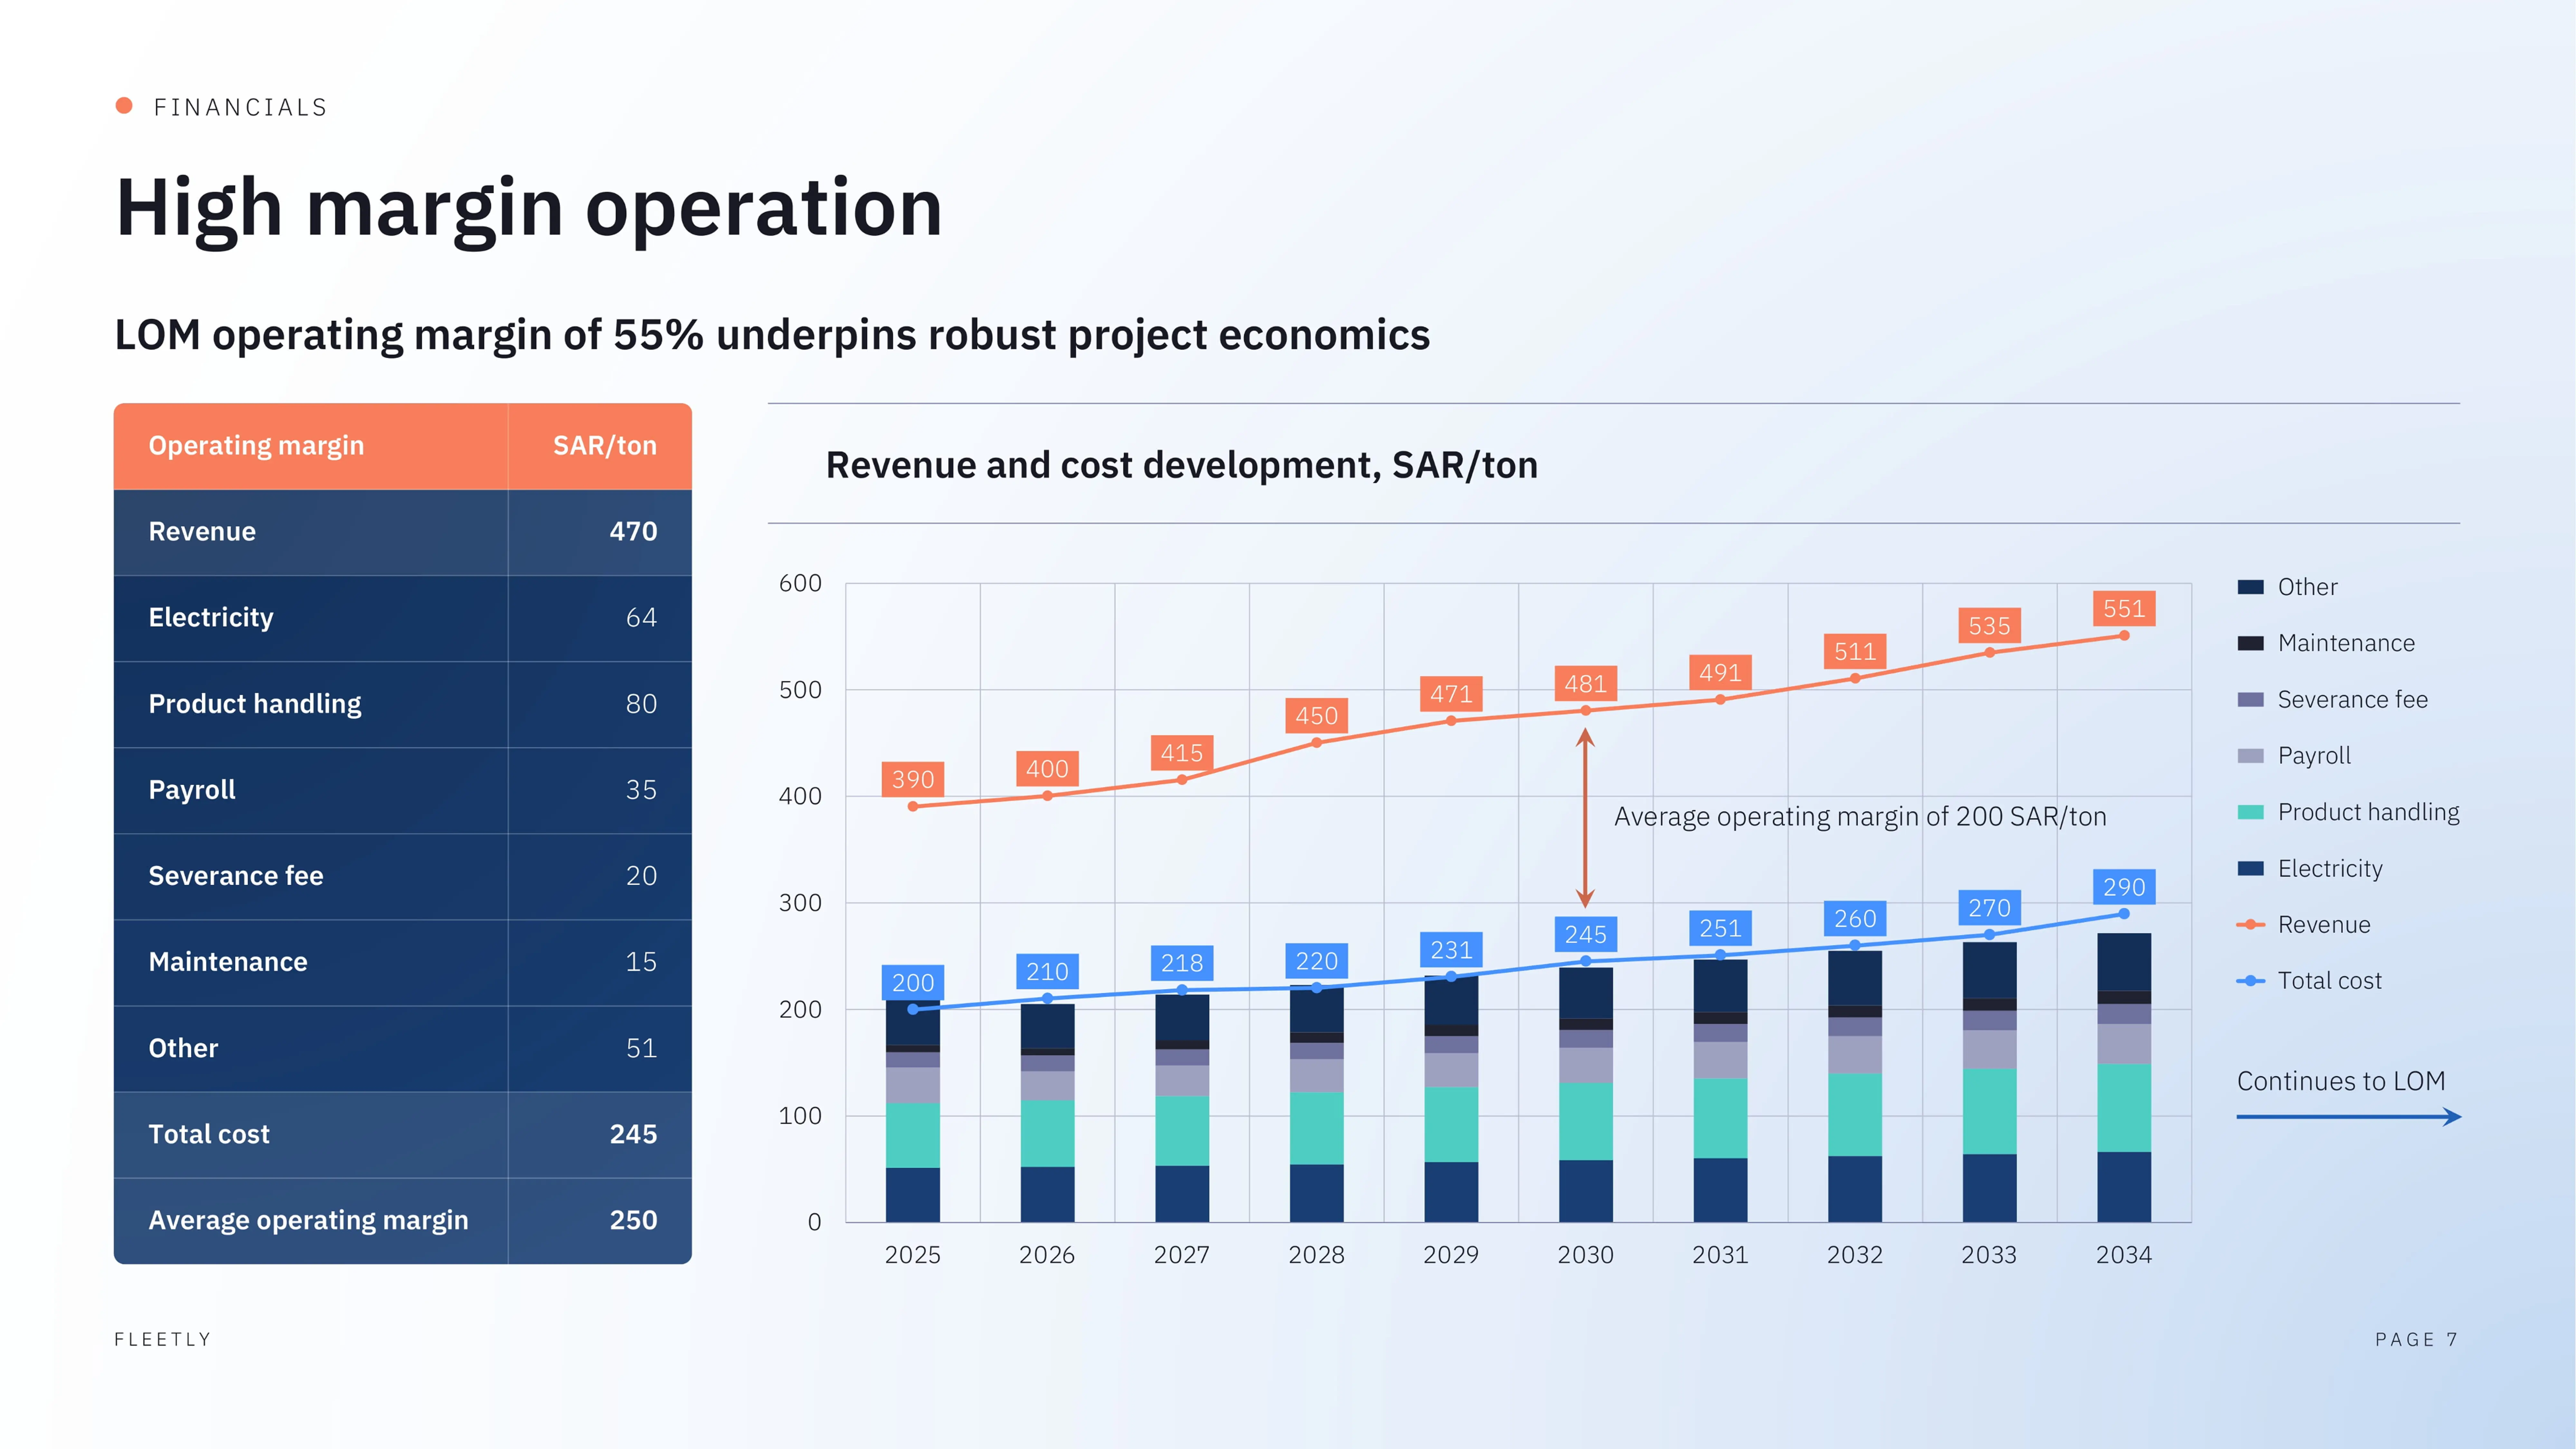Click the Severance fee row in table

(x=403, y=877)
